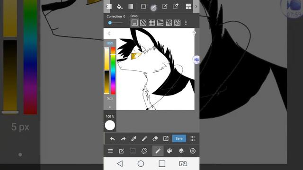Undo the last stroke

point(113,138)
